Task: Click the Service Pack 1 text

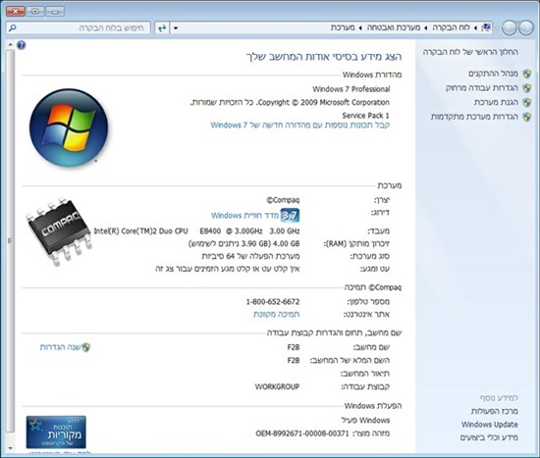Action: click(x=365, y=116)
